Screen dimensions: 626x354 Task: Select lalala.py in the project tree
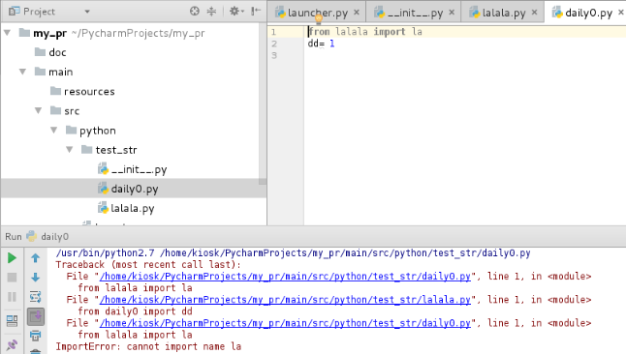click(133, 208)
